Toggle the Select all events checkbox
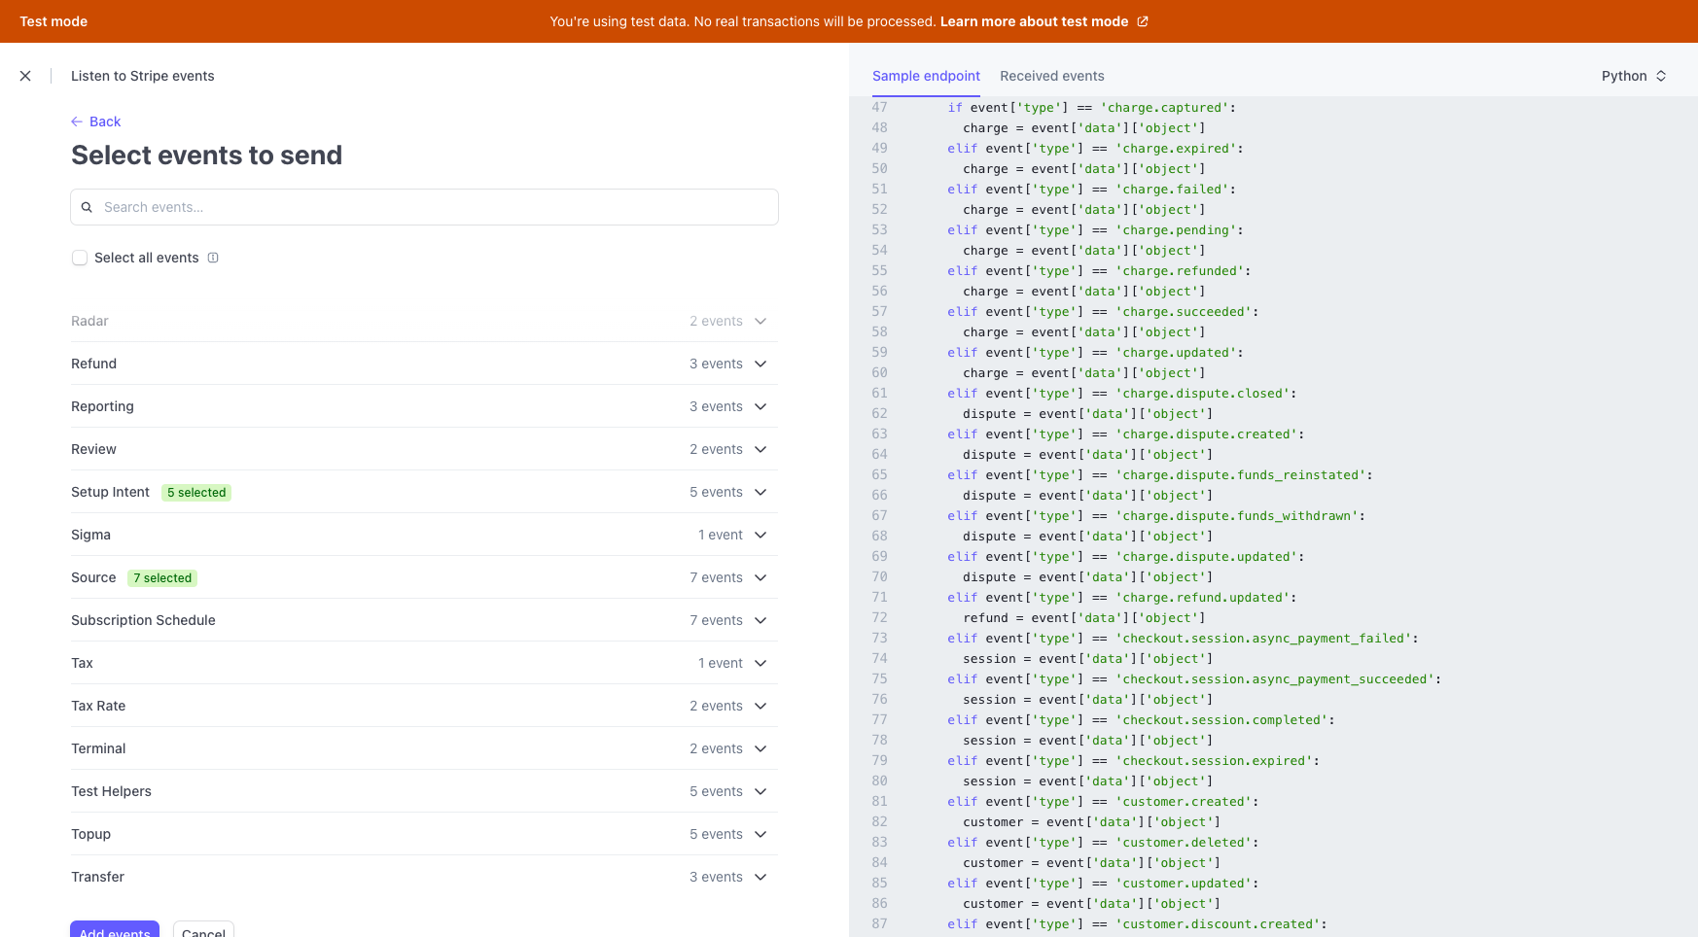 tap(80, 258)
